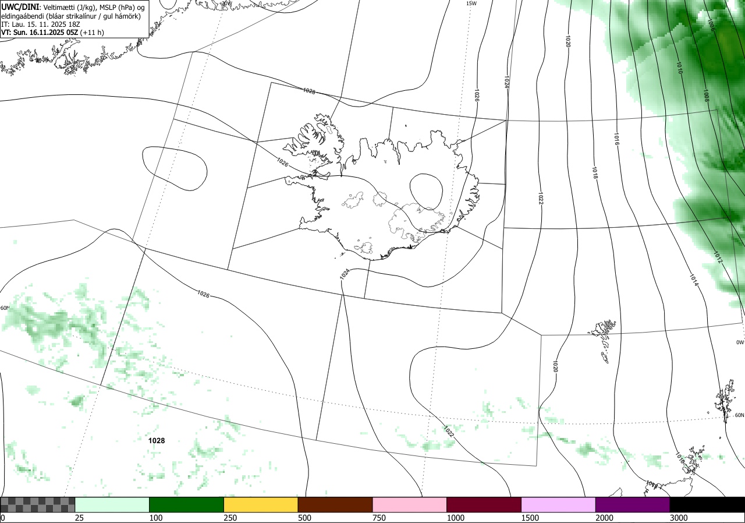Click the closed isobar over eastern Iceland

(x=426, y=191)
